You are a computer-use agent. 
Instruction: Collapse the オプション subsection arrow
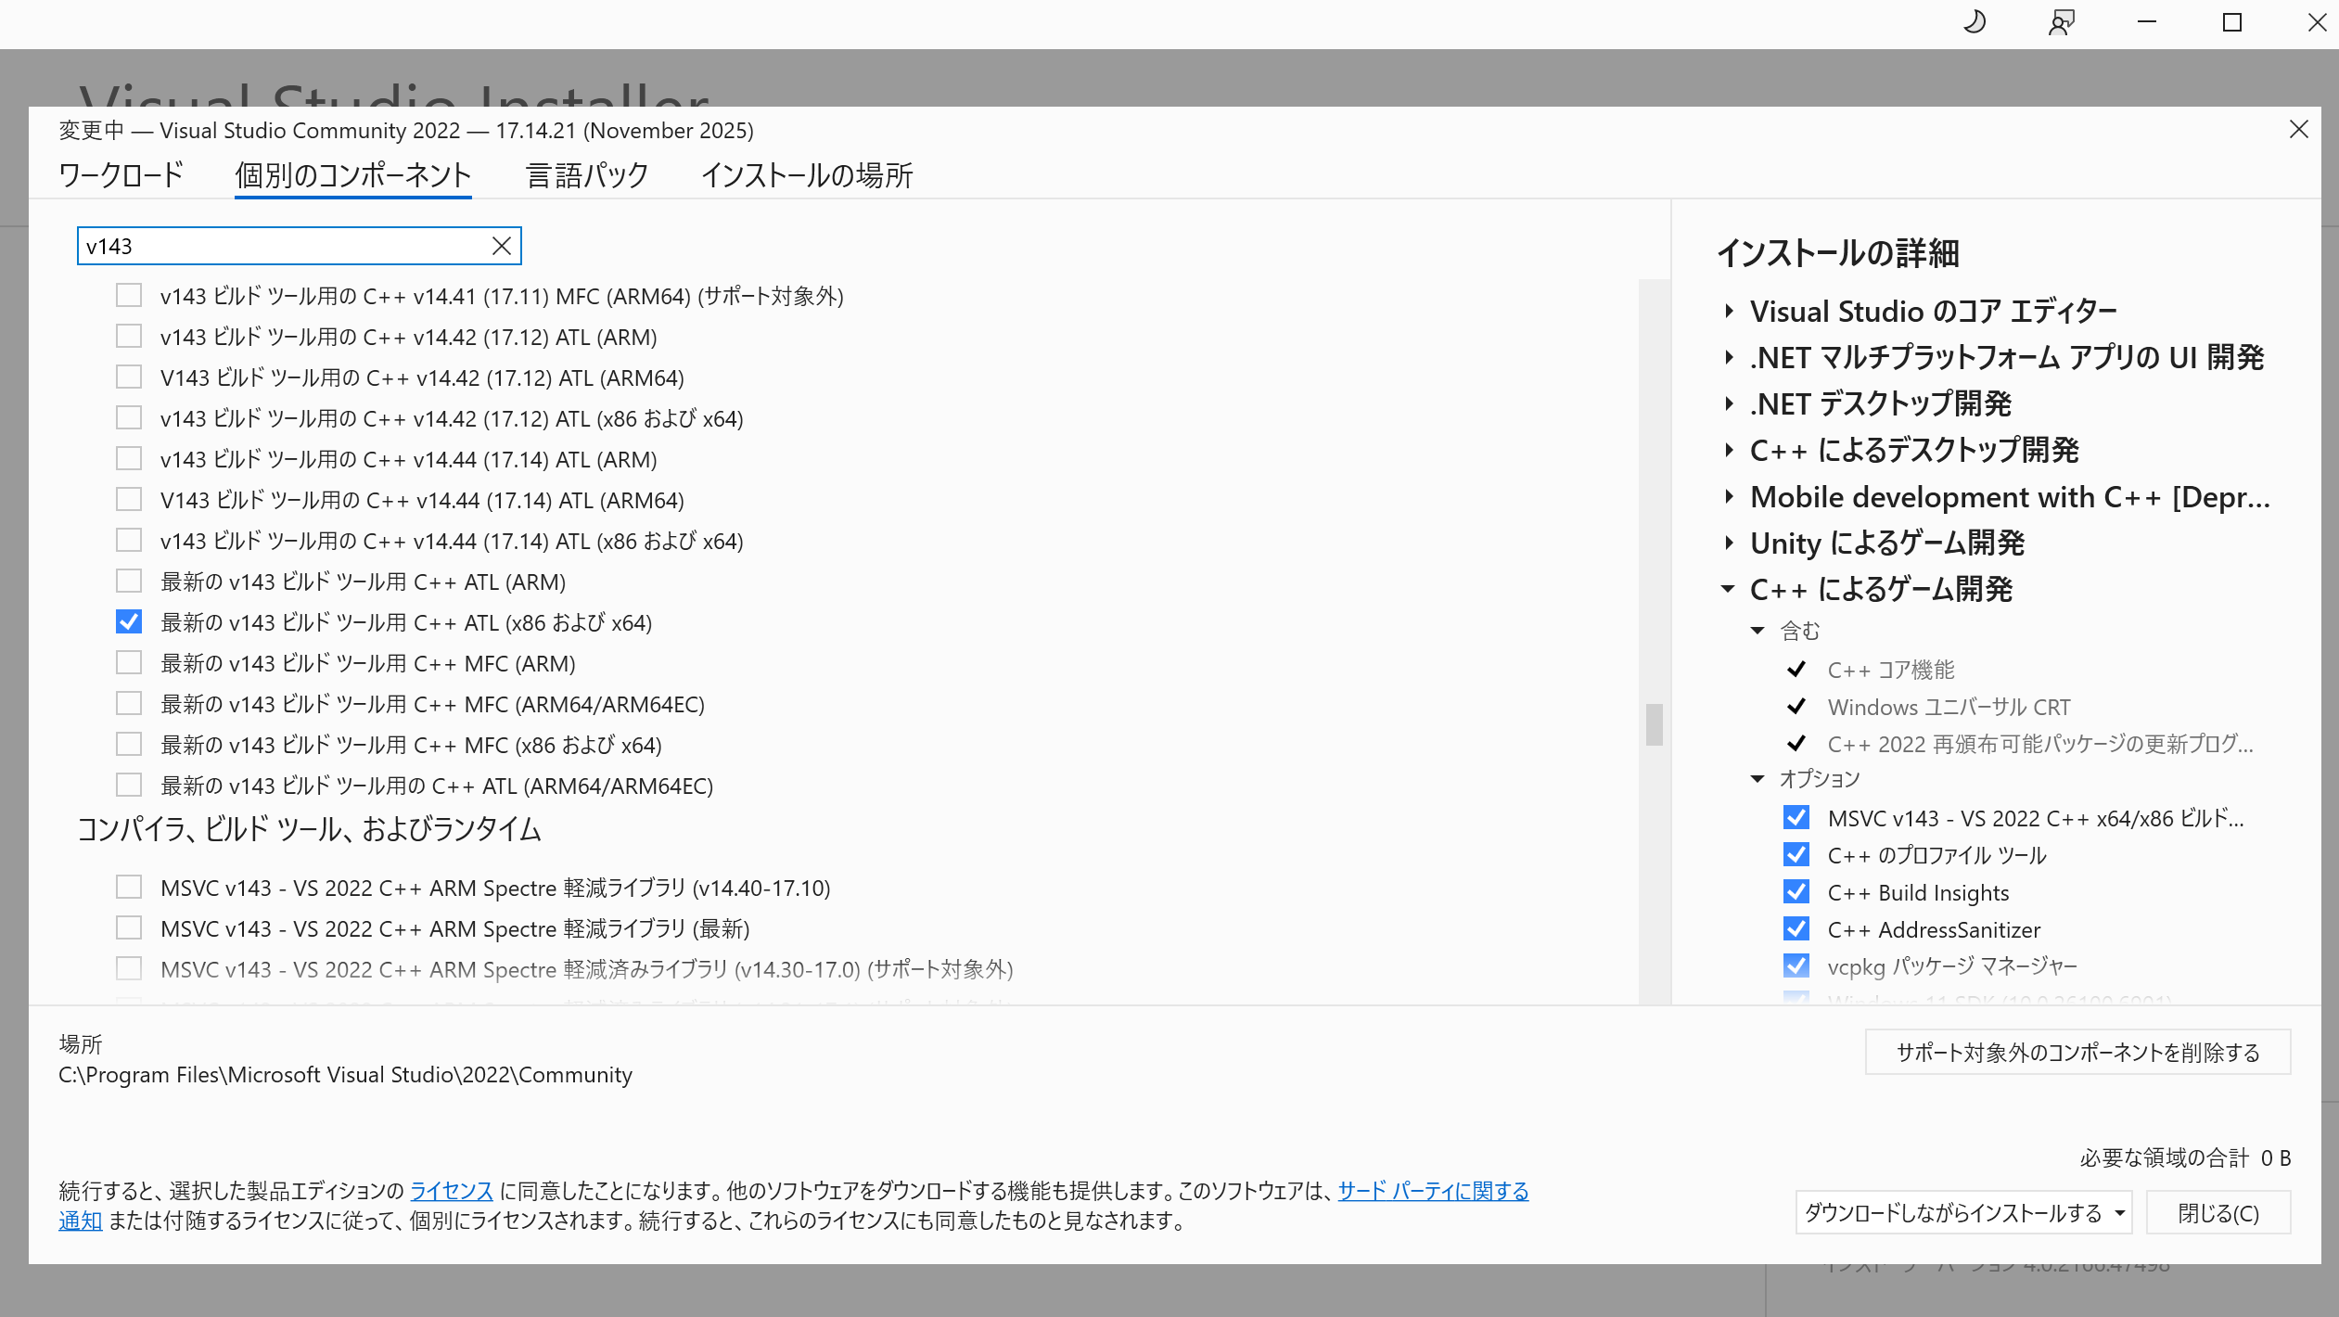click(x=1757, y=779)
